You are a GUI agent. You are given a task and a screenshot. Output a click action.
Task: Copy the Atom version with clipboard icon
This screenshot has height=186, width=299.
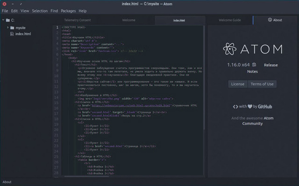pos(254,65)
